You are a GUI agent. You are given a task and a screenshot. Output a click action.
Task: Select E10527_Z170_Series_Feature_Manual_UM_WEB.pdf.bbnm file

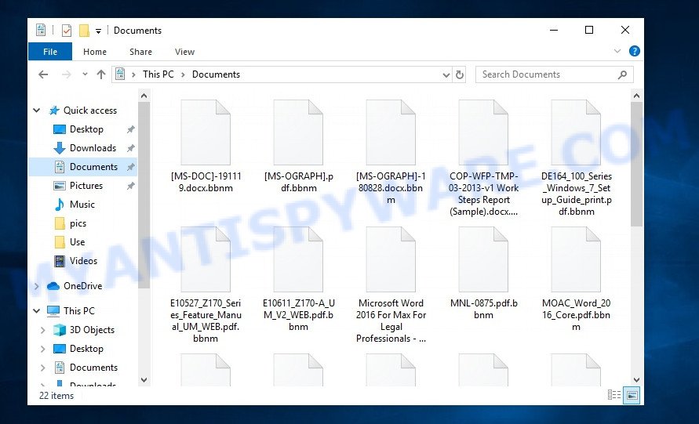[206, 285]
